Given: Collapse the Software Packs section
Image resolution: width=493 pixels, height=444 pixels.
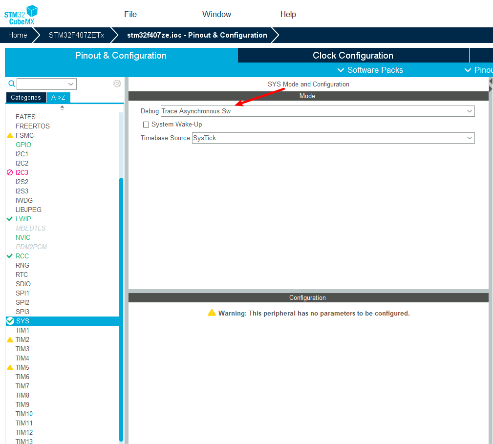Looking at the screenshot, I should pos(341,70).
